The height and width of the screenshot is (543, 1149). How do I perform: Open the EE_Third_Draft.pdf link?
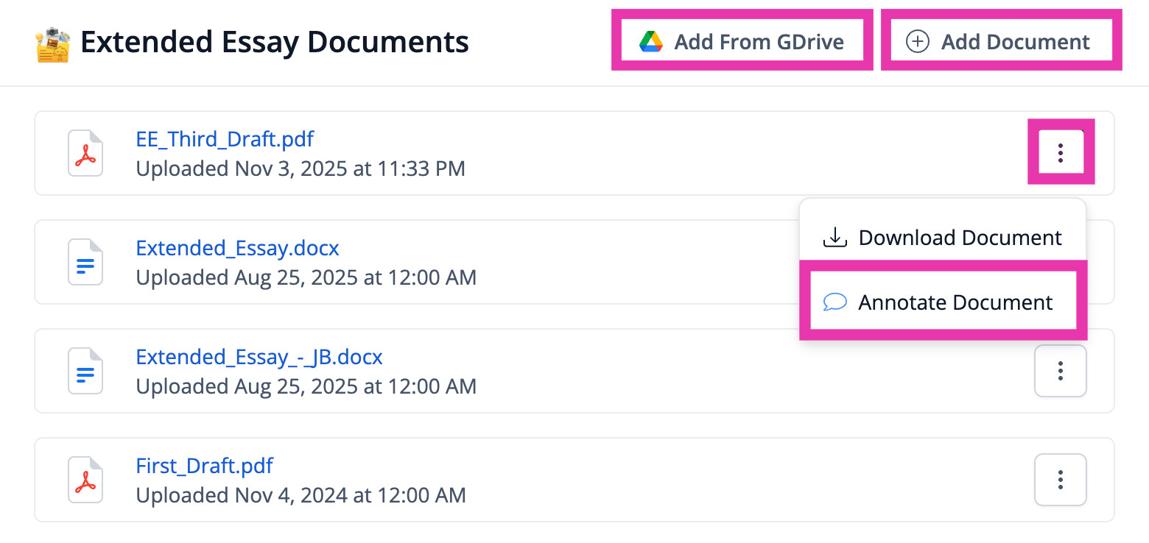pos(225,138)
